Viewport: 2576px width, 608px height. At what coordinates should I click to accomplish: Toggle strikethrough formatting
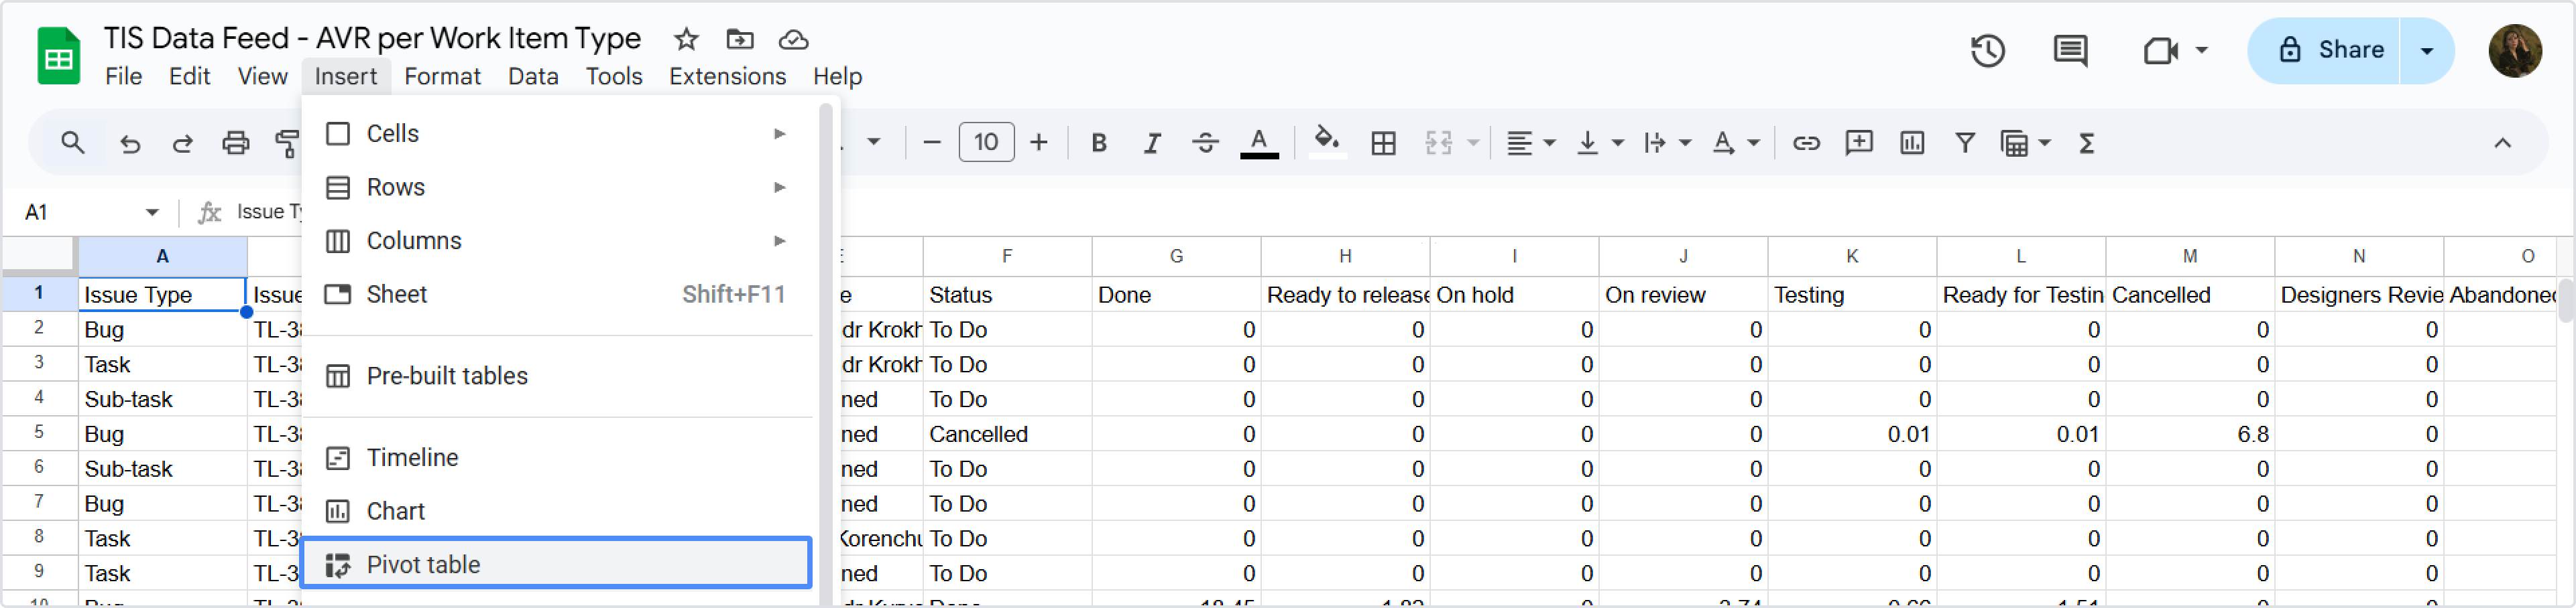tap(1205, 144)
